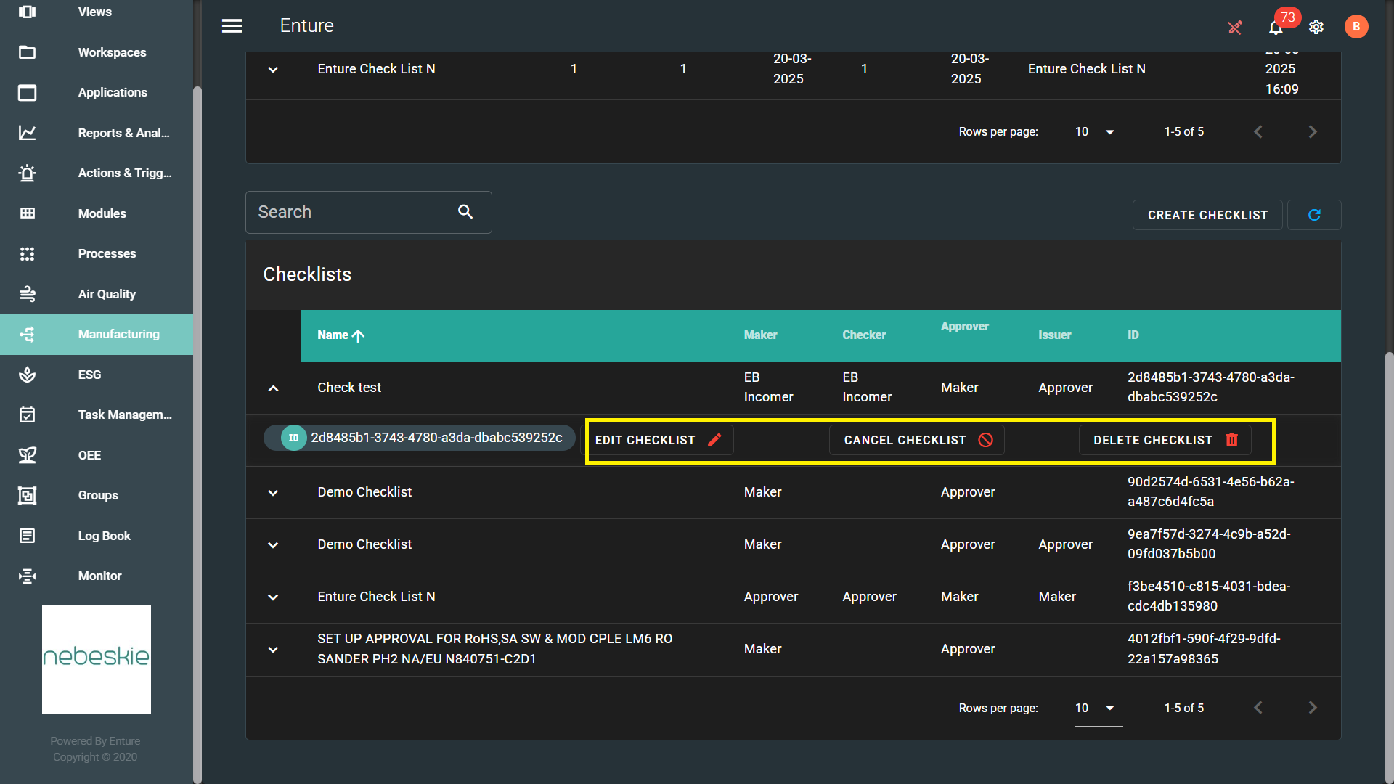Click the hamburger menu icon

232,26
